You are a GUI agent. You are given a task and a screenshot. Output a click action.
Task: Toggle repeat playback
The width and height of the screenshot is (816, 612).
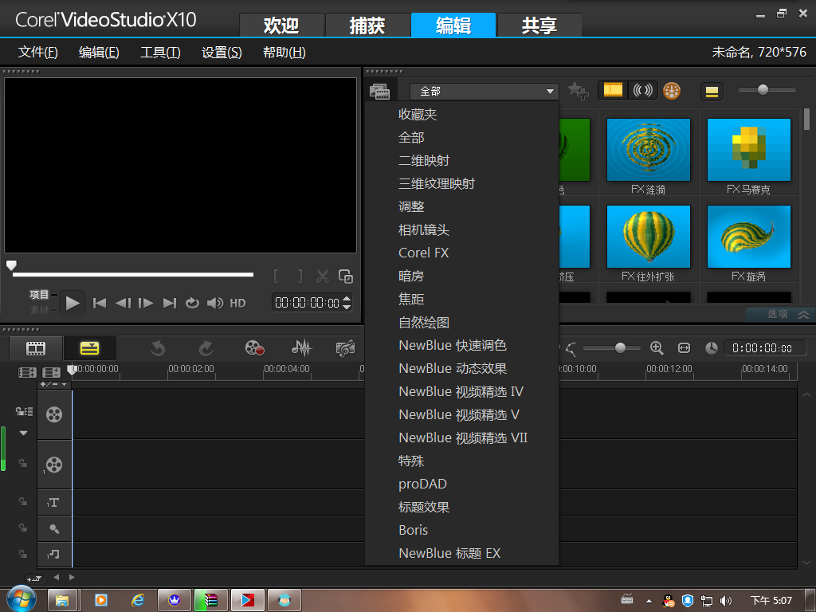(193, 304)
